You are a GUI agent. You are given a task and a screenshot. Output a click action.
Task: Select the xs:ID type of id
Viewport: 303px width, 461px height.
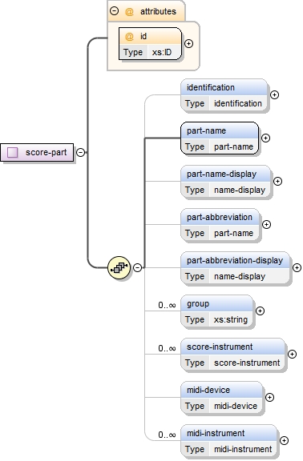[162, 52]
